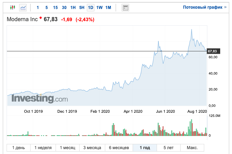Click the 67,83 price marker on axis
Image resolution: width=232 pixels, height=154 pixels.
coord(213,51)
